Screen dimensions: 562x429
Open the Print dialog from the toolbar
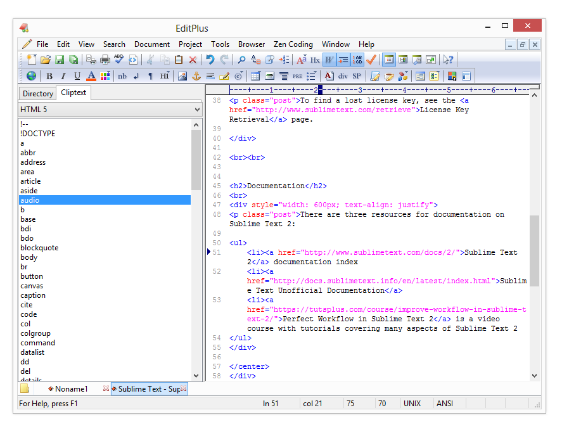[105, 60]
